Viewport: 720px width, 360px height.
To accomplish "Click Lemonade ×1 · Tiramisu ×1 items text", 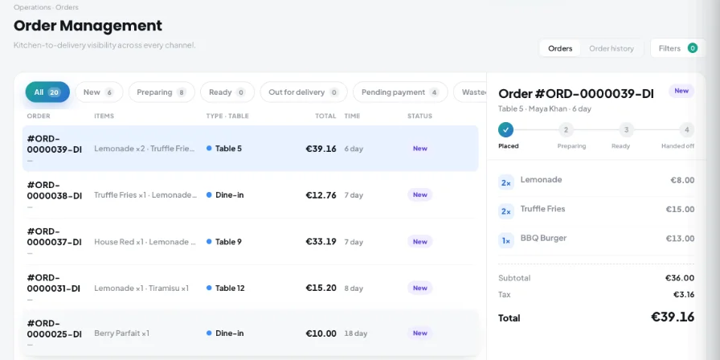I will point(141,288).
